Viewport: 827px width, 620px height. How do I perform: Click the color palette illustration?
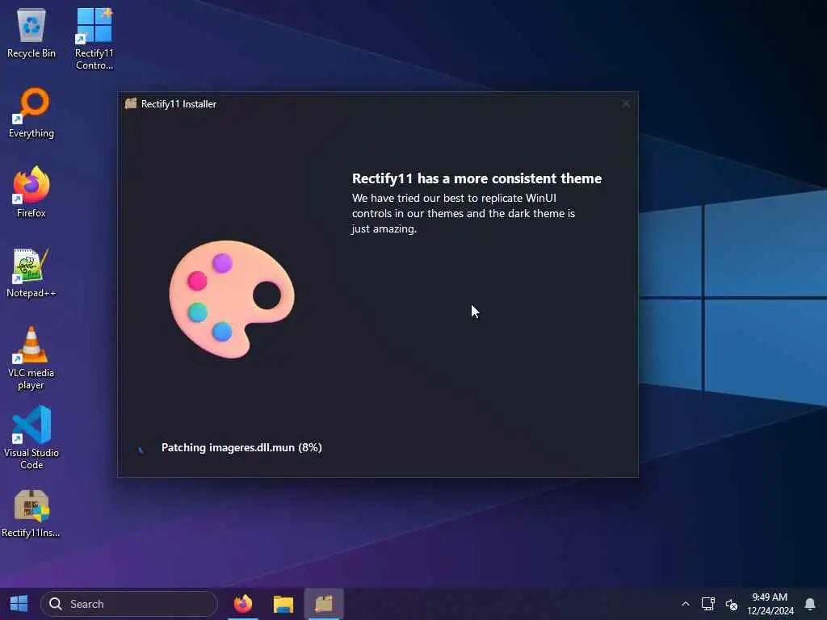[x=232, y=299]
